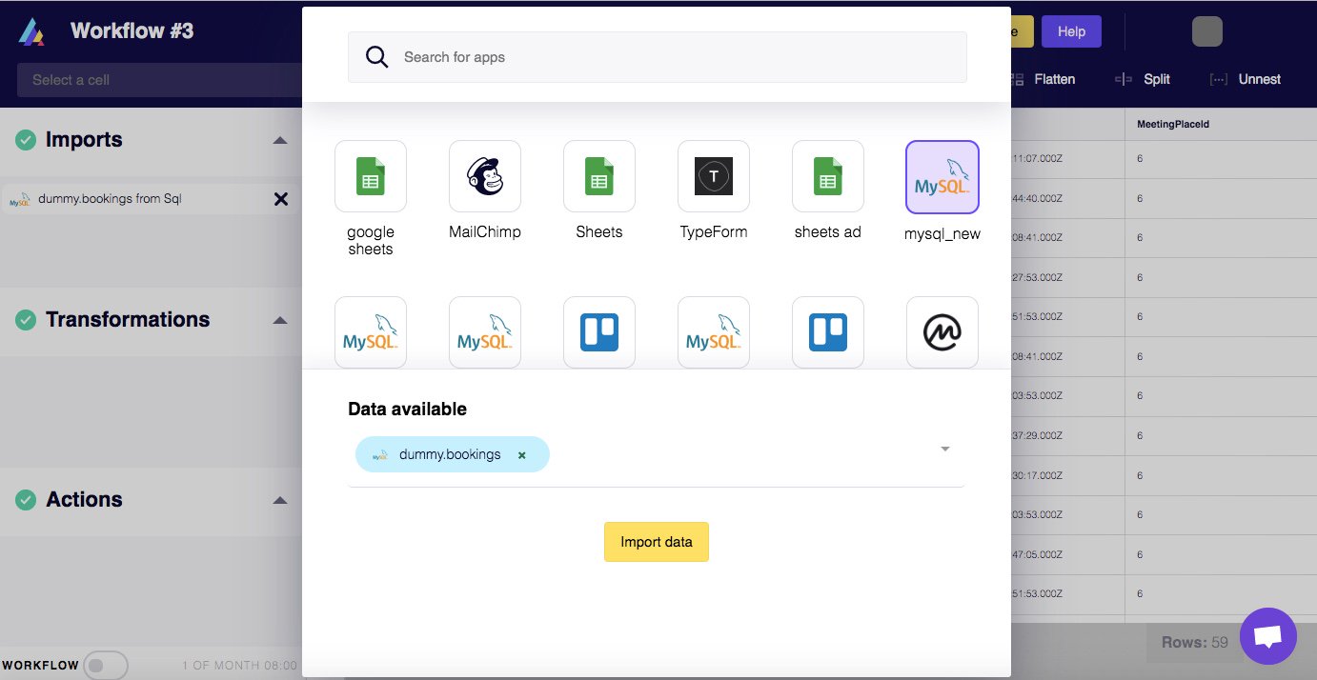Click the user avatar in top bar
The height and width of the screenshot is (680, 1317).
1207,31
